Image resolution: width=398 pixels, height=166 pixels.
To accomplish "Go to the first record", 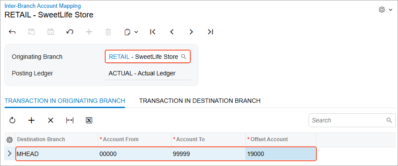I will click(153, 32).
